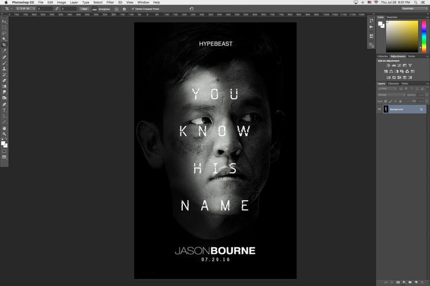Open the layer filter Kind dropdown
430x286 pixels.
tap(387, 89)
